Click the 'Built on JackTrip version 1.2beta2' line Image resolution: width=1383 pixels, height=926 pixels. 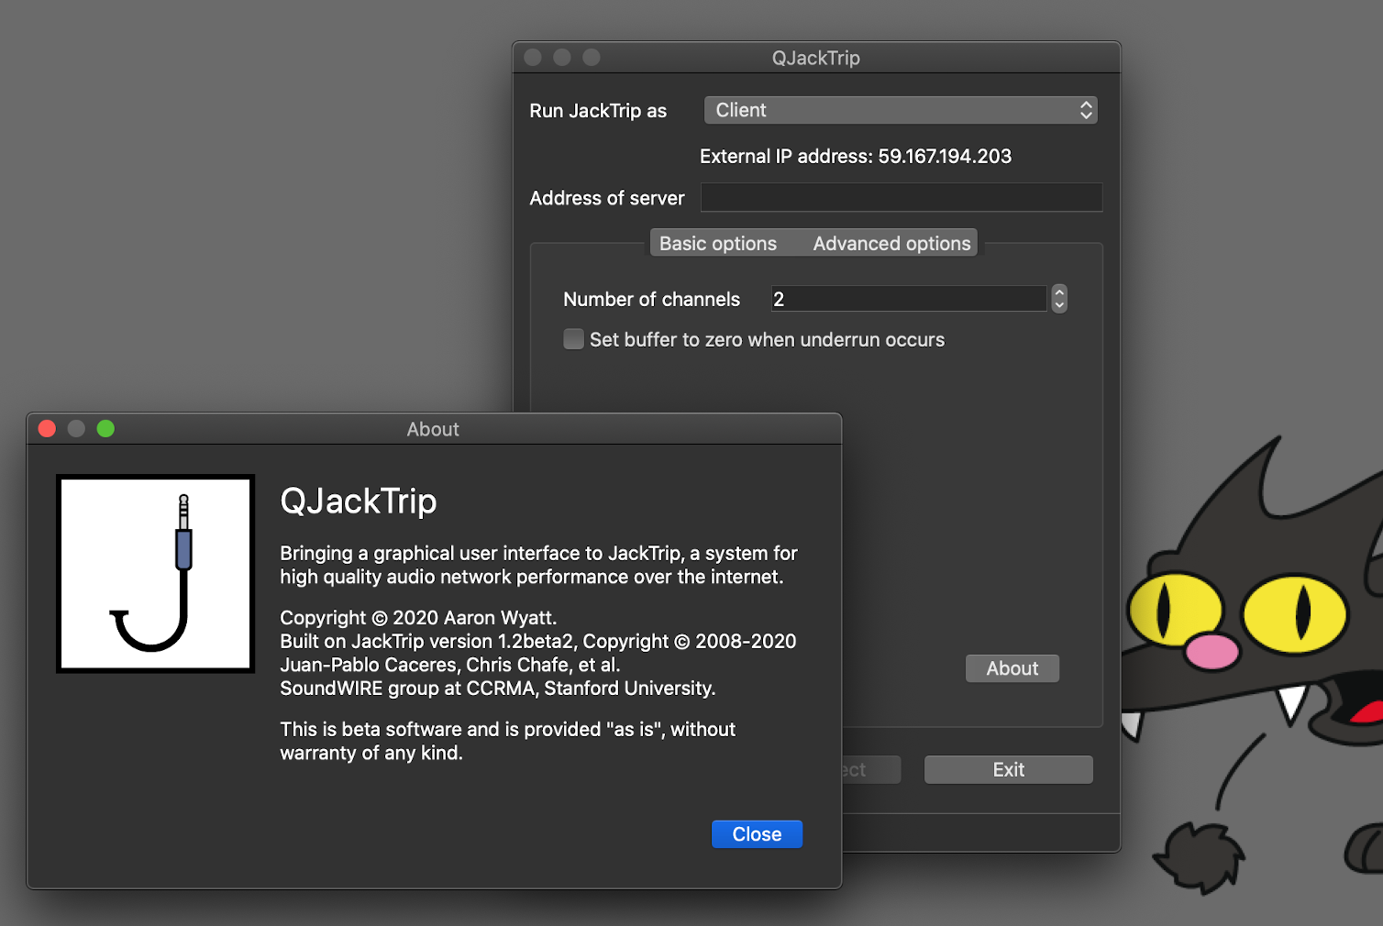538,641
